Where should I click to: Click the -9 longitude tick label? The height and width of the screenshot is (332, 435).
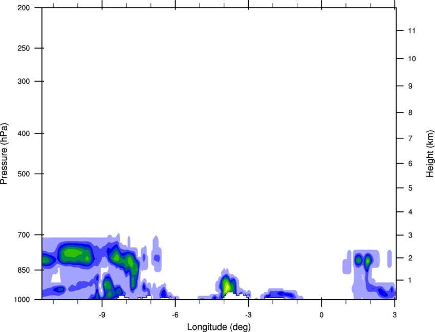click(102, 315)
